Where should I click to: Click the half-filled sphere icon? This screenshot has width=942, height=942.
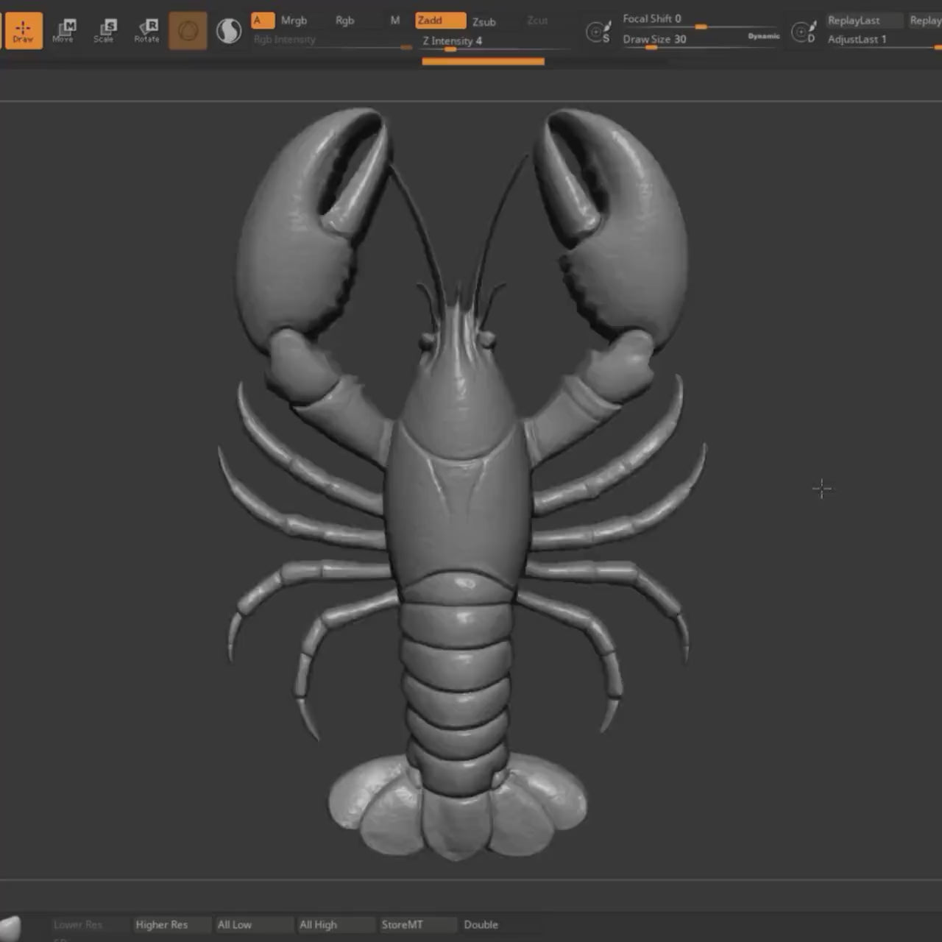coord(229,31)
